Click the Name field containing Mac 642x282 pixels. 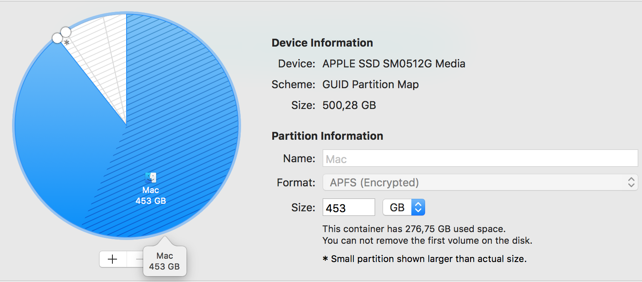480,158
